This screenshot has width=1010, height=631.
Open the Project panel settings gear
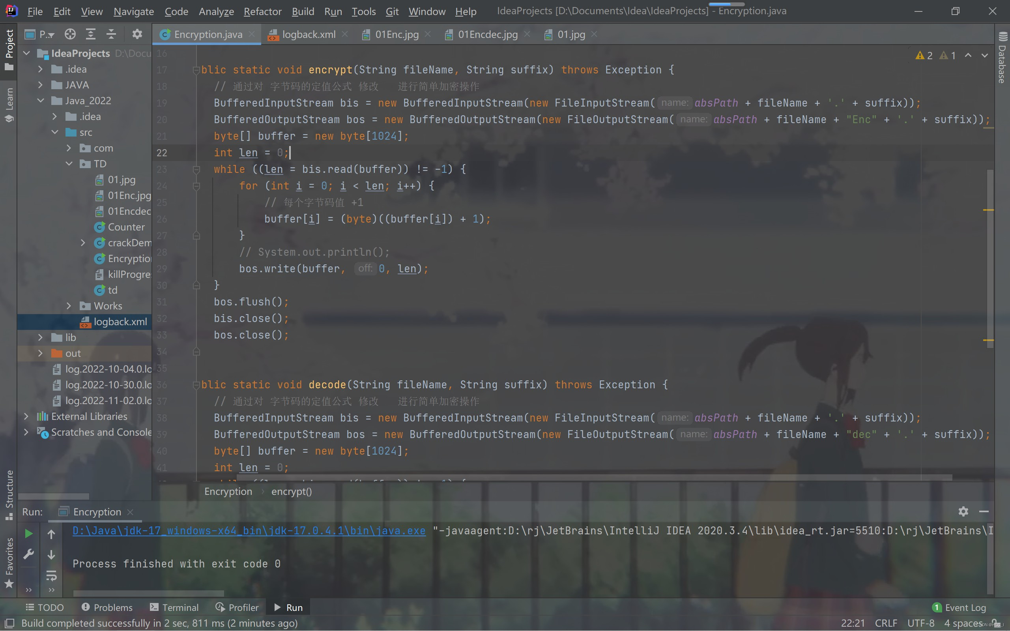pyautogui.click(x=137, y=34)
